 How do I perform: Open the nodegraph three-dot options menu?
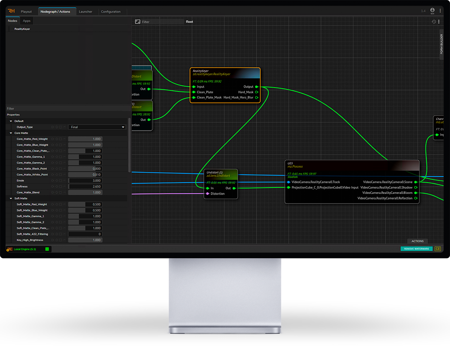(x=439, y=22)
